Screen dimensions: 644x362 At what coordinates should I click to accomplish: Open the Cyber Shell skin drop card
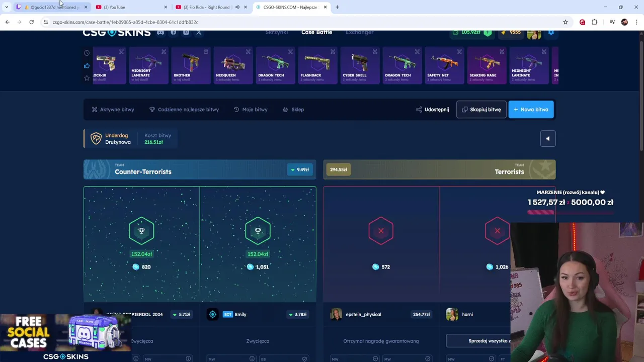[360, 65]
